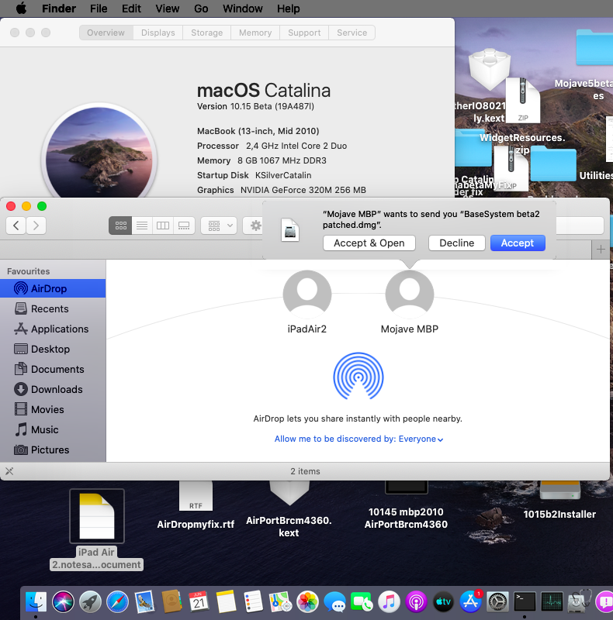Open App Store from the Dock

click(470, 602)
